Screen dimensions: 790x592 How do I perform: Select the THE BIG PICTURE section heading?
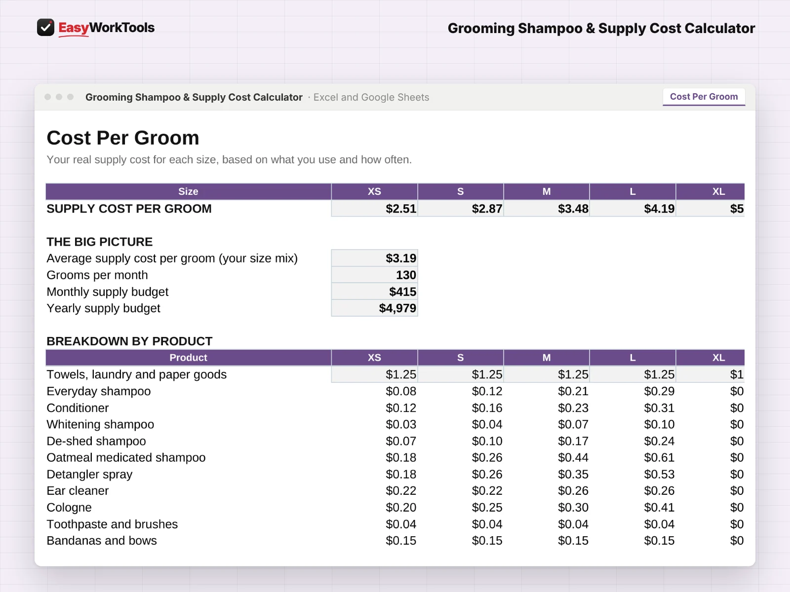point(100,242)
